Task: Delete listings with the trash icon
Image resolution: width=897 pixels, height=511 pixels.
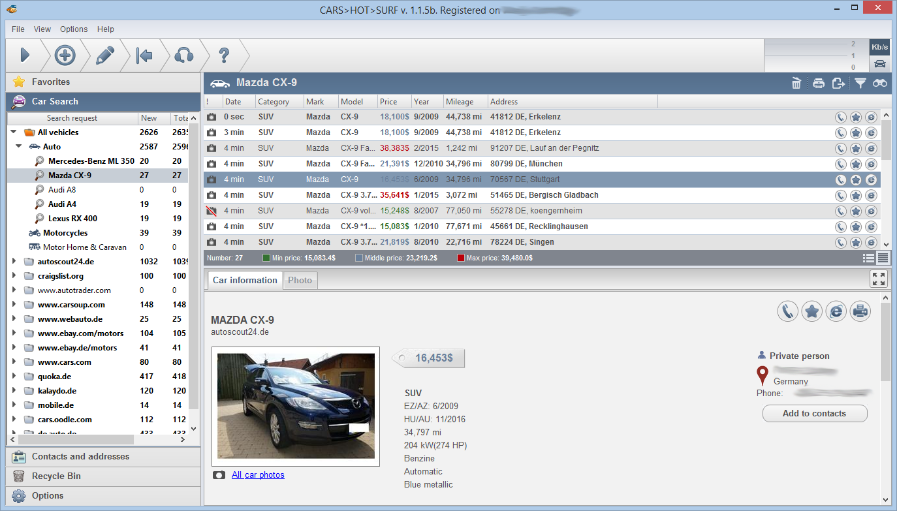Action: [796, 83]
